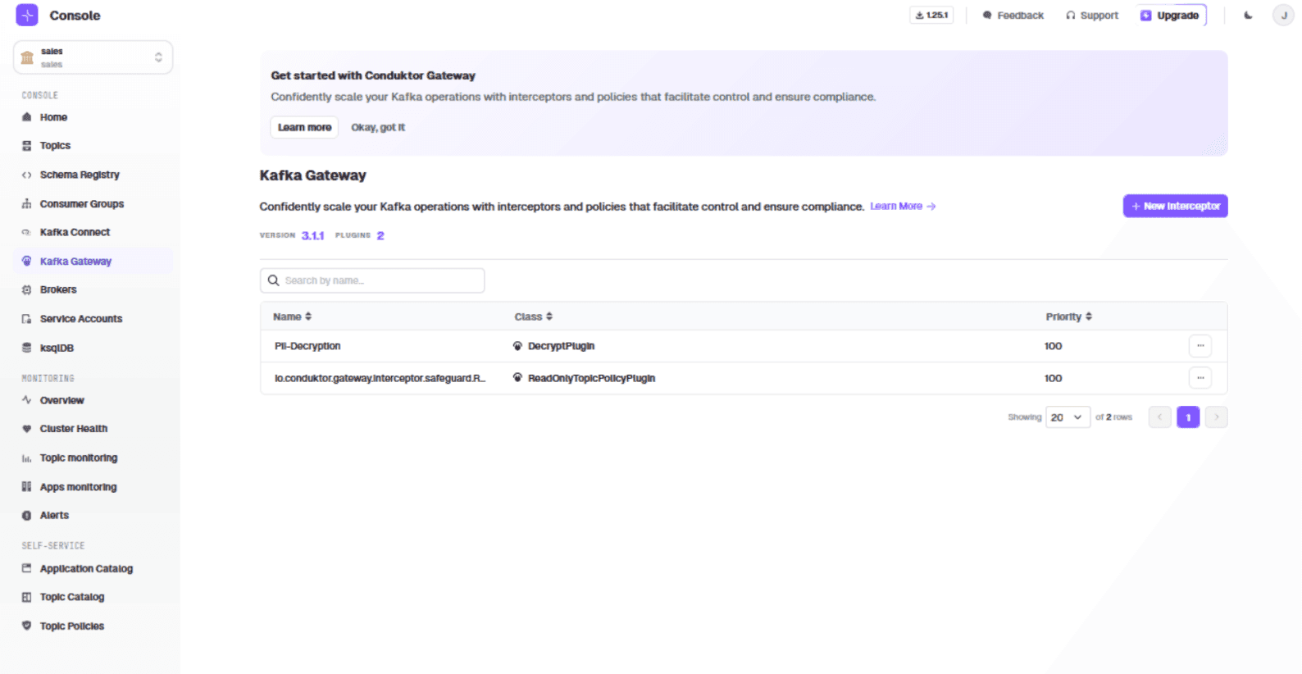Open the actions menu for PII-Decryption row
This screenshot has width=1302, height=674.
coord(1200,346)
